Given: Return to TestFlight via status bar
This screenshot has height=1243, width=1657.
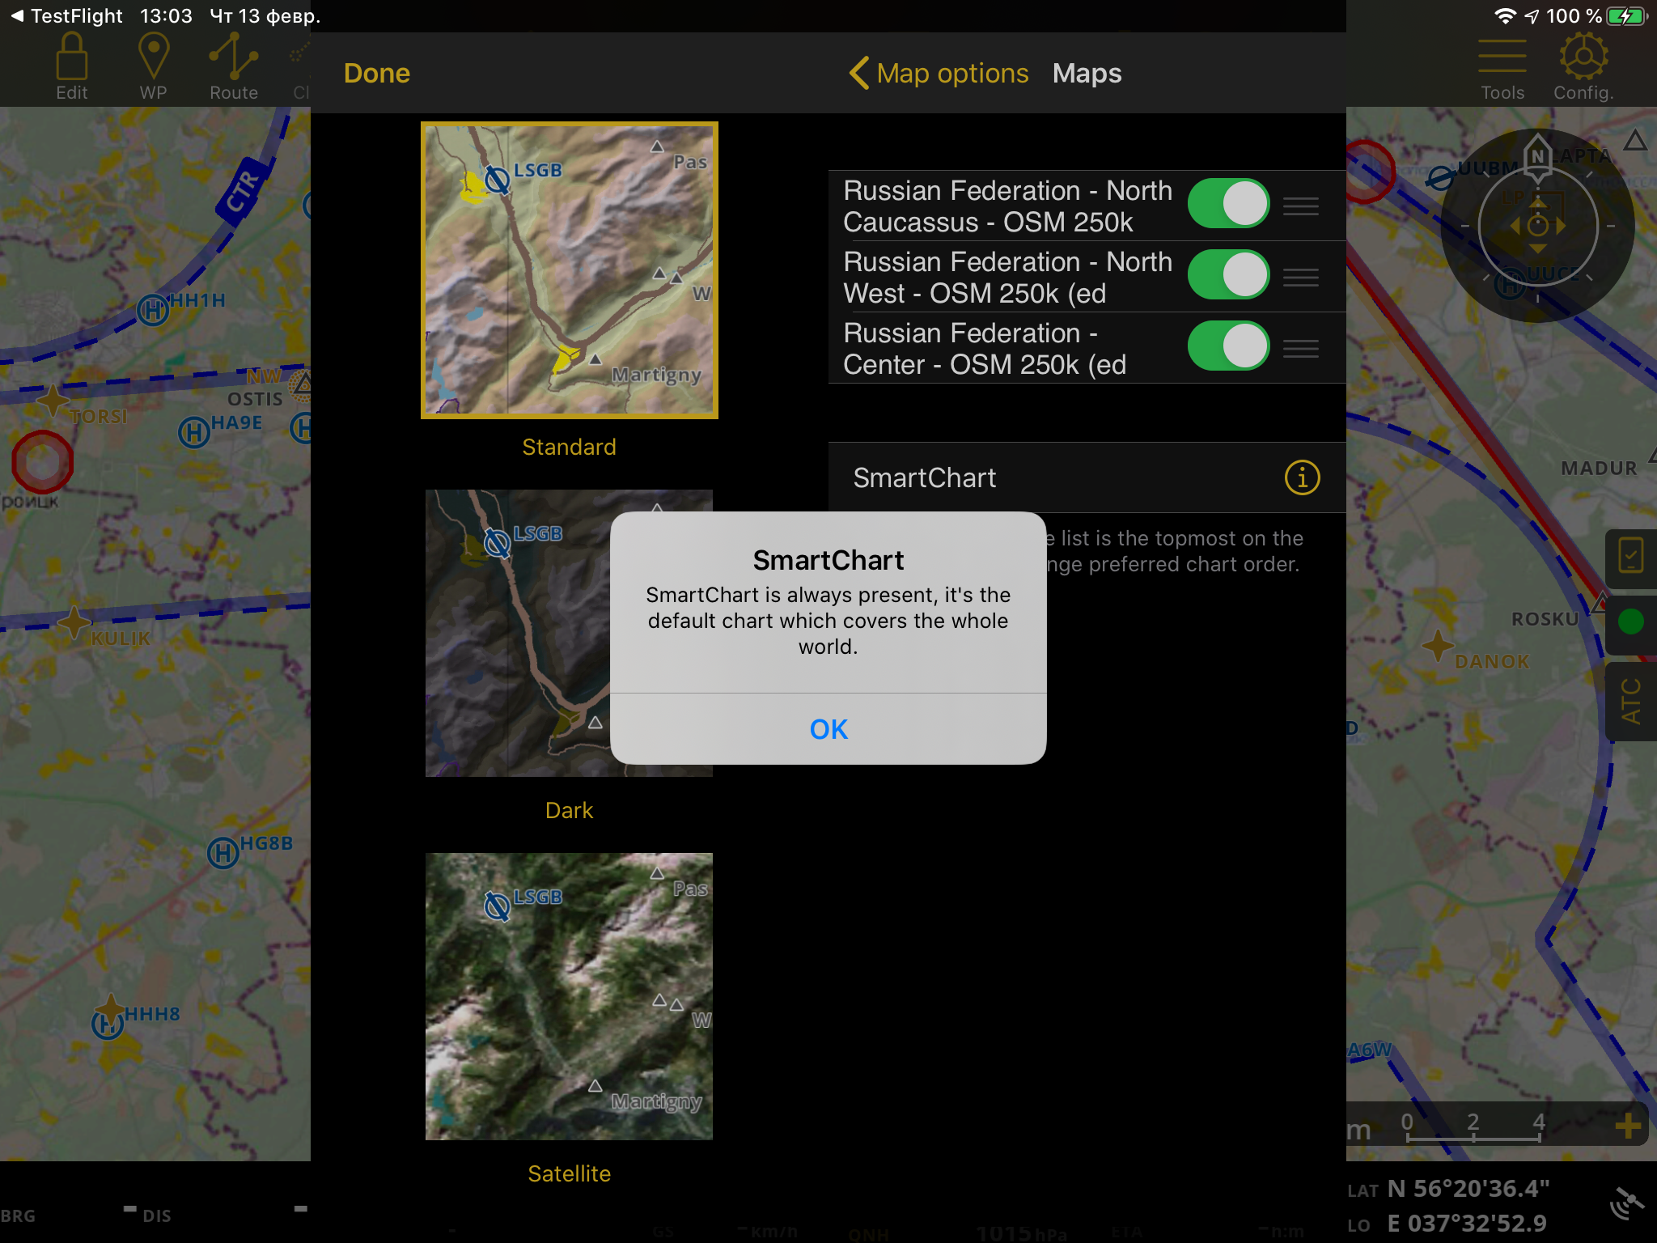Looking at the screenshot, I should (x=66, y=15).
